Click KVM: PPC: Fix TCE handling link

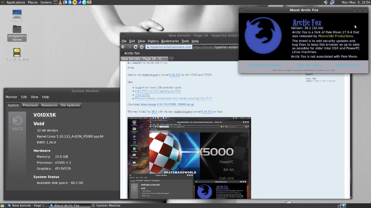(158, 91)
